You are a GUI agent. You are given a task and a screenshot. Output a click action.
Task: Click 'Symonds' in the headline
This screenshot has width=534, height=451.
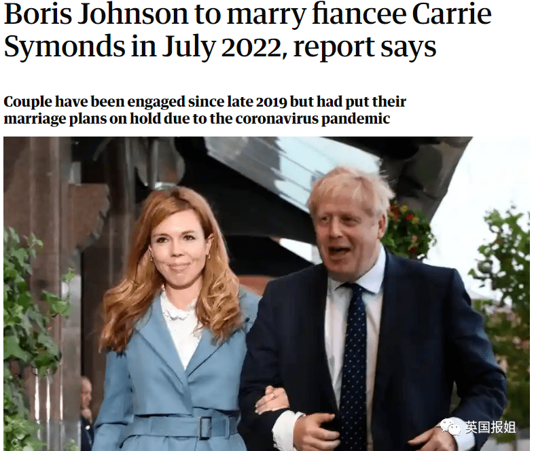tap(65, 48)
